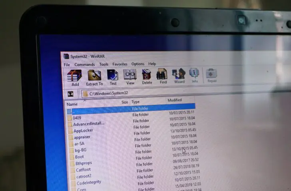Select the Boot folder name
291x191 pixels.
pos(80,157)
